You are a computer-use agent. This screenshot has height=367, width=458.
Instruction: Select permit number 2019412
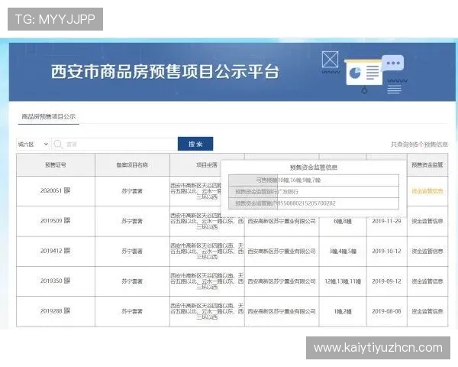[x=51, y=251]
